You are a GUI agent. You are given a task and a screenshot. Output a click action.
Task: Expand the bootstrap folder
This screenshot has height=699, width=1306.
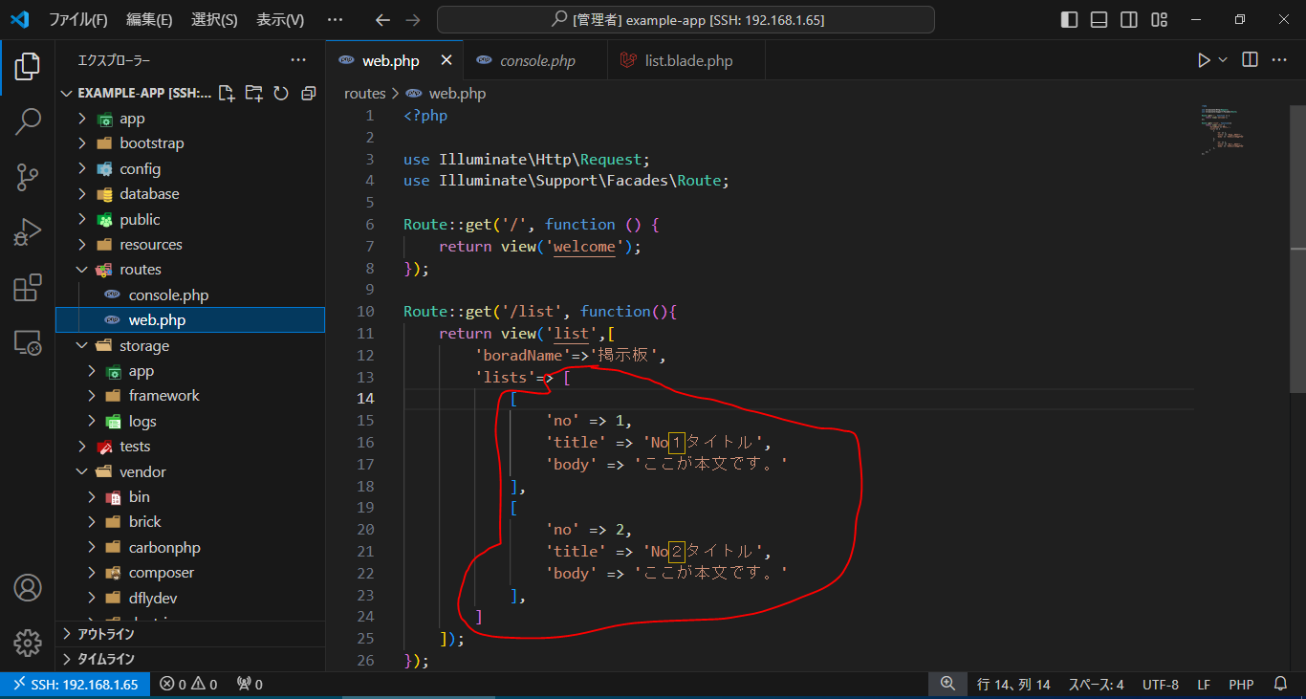point(151,143)
